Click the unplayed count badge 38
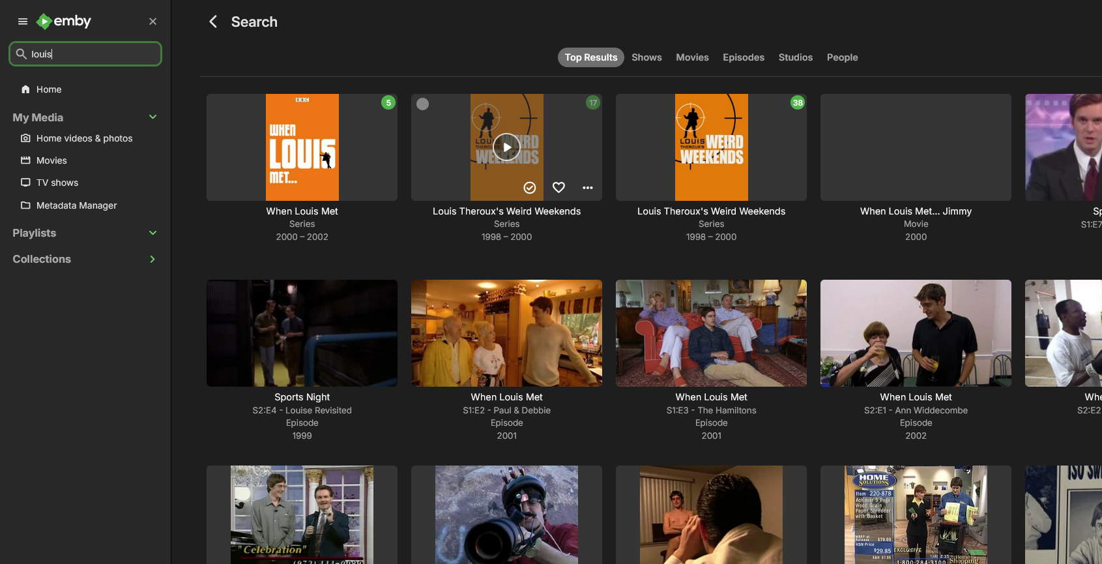The height and width of the screenshot is (564, 1102). (x=798, y=102)
